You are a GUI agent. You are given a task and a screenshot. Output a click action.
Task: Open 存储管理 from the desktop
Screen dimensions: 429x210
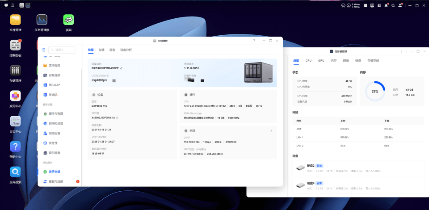pyautogui.click(x=15, y=71)
